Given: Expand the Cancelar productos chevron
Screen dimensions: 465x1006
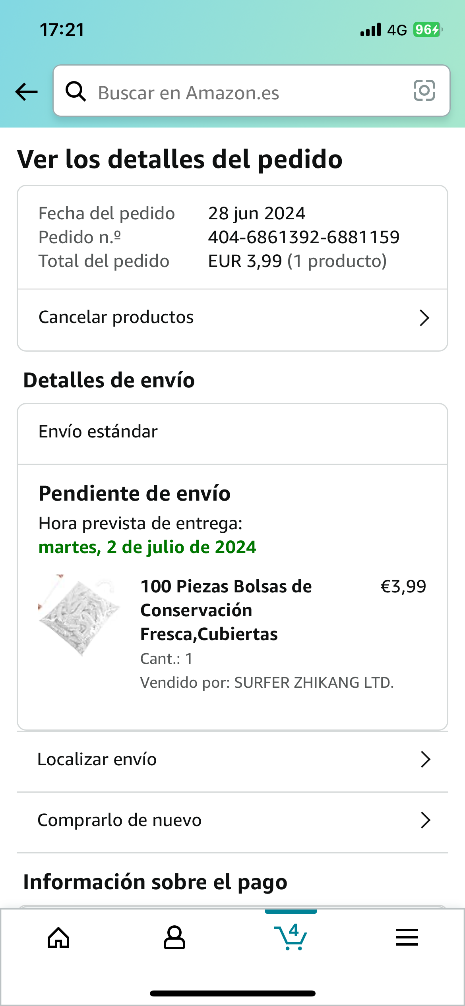Looking at the screenshot, I should [x=424, y=318].
